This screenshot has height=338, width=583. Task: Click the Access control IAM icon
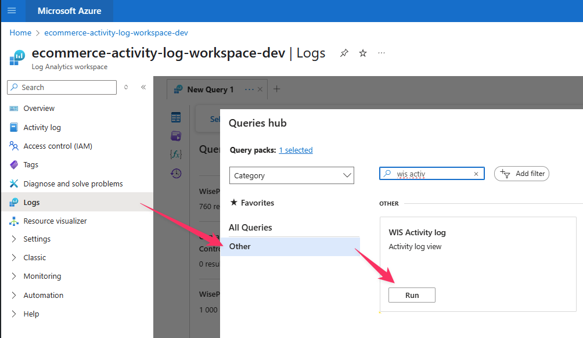pos(14,146)
